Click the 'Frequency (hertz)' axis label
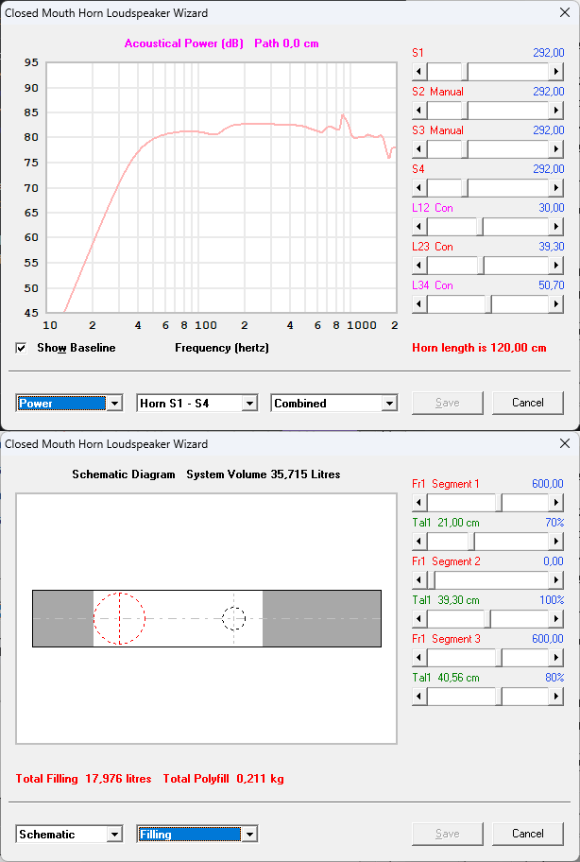Image resolution: width=580 pixels, height=862 pixels. 222,348
